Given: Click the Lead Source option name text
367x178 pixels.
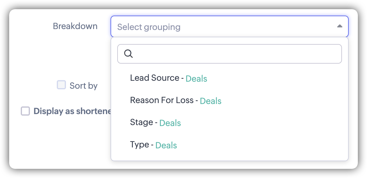Looking at the screenshot, I should click(x=154, y=78).
